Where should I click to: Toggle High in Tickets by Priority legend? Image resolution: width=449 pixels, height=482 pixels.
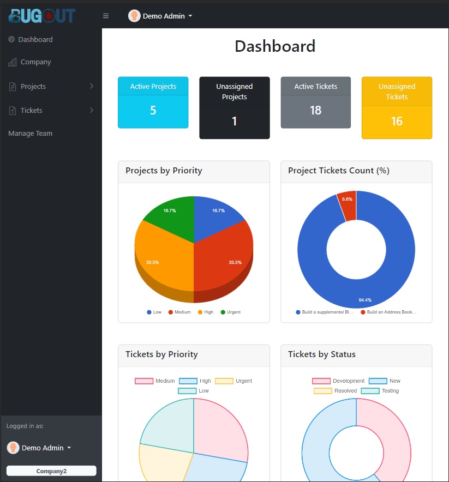[195, 381]
